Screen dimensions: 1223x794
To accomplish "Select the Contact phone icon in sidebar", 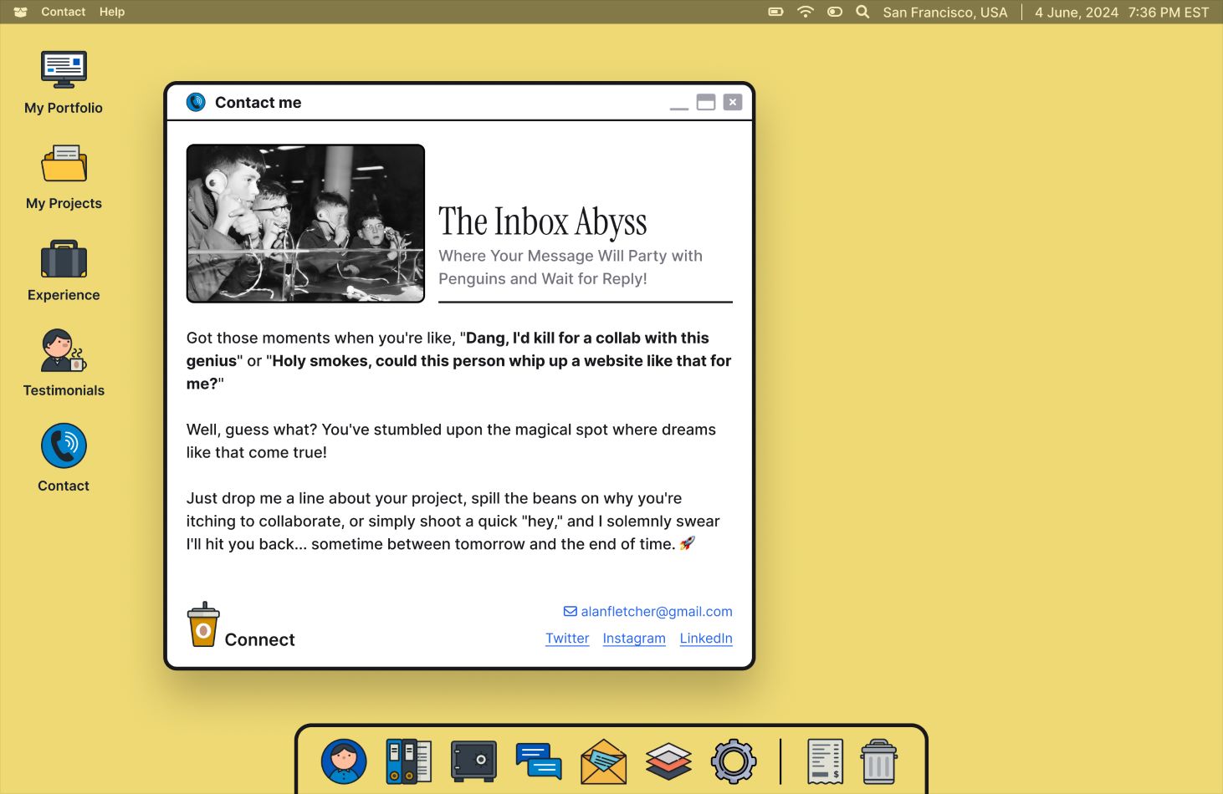I will click(x=64, y=445).
